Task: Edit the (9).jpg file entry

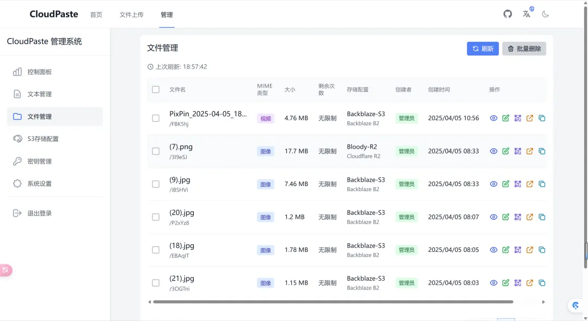Action: pyautogui.click(x=505, y=184)
